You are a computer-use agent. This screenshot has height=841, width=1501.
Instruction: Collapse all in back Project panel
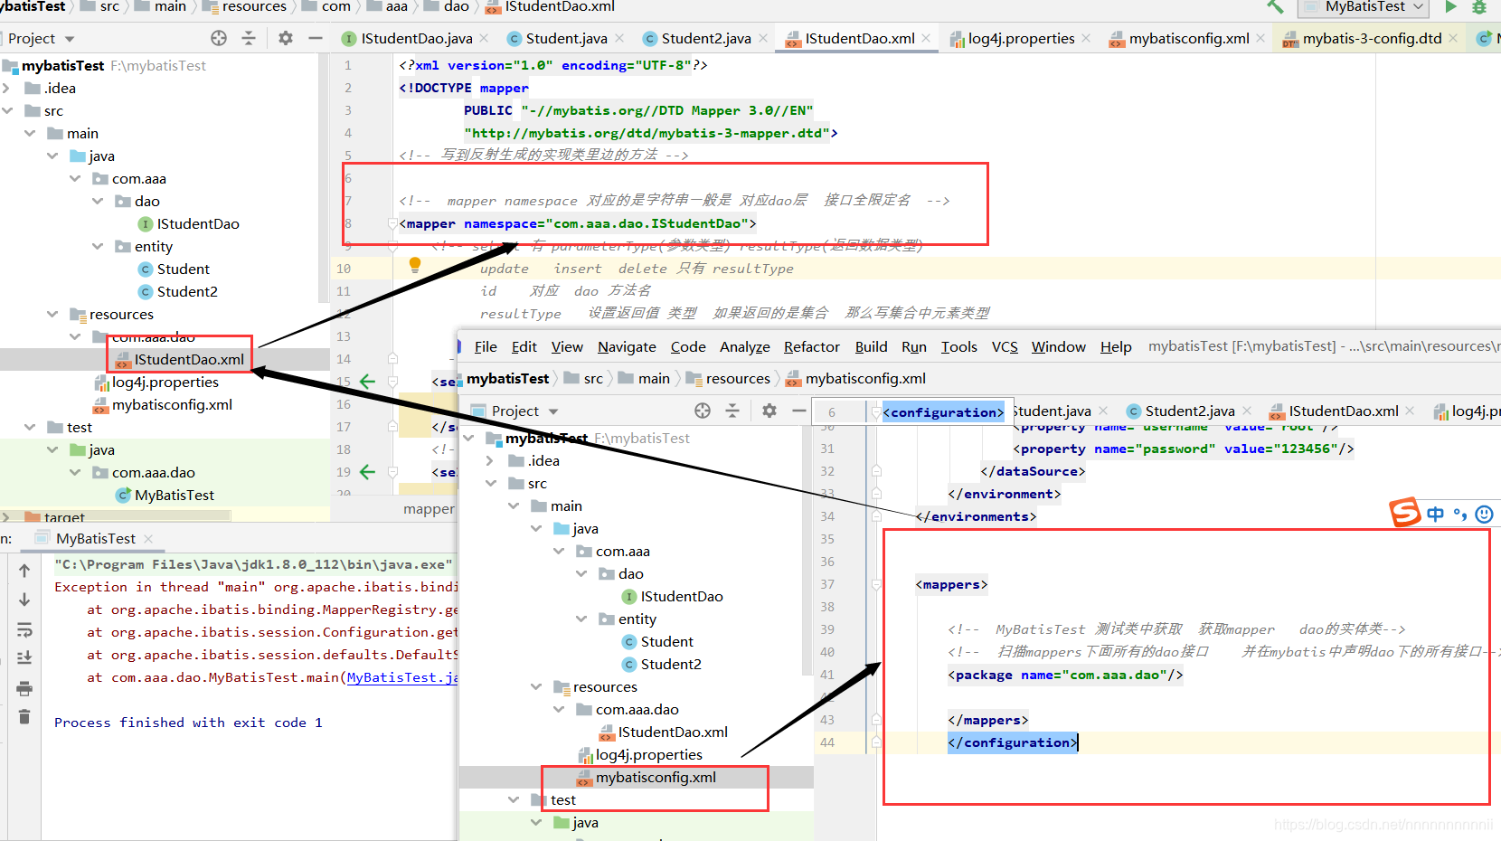(249, 38)
